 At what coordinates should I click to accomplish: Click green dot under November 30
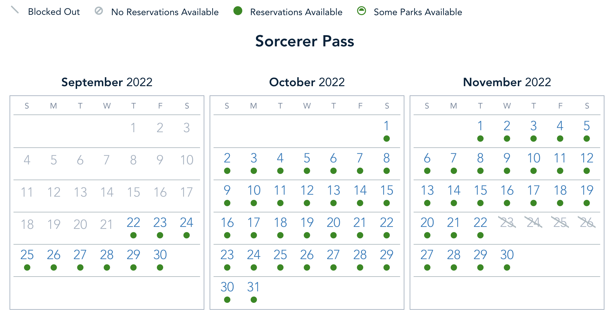[507, 267]
